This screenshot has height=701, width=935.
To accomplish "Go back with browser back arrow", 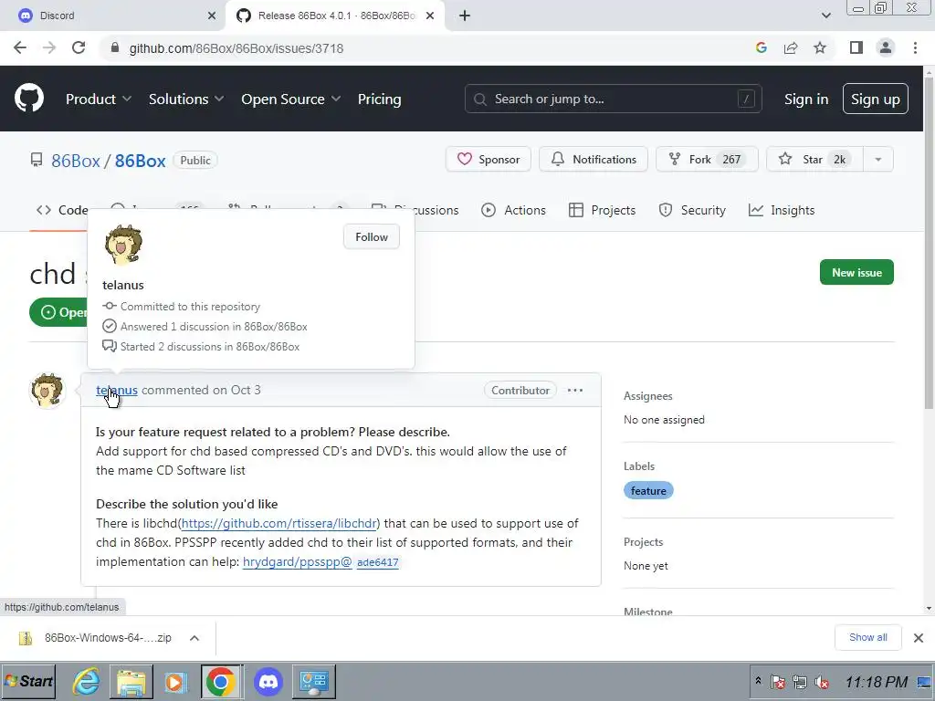I will (20, 48).
